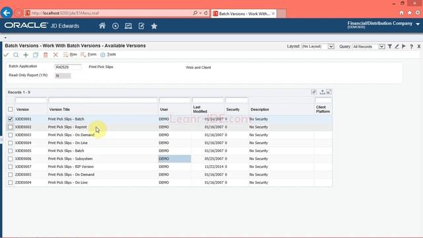Open a new empty browser tab
Image resolution: width=423 pixels, height=238 pixels.
282,13
